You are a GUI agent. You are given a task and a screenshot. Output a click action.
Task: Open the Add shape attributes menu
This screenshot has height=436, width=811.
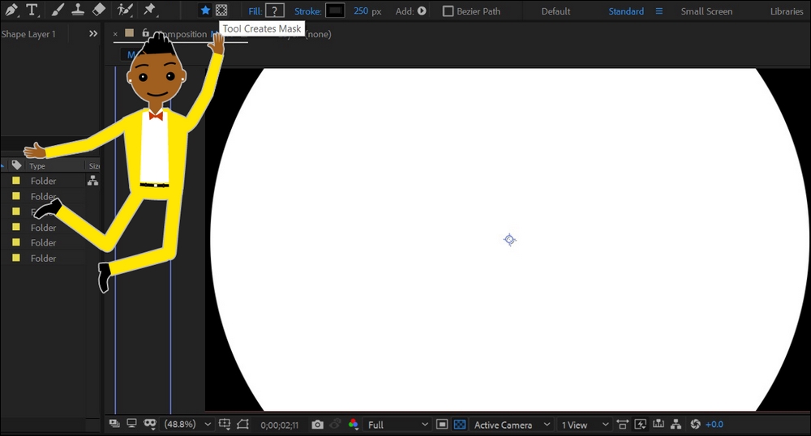(x=422, y=11)
